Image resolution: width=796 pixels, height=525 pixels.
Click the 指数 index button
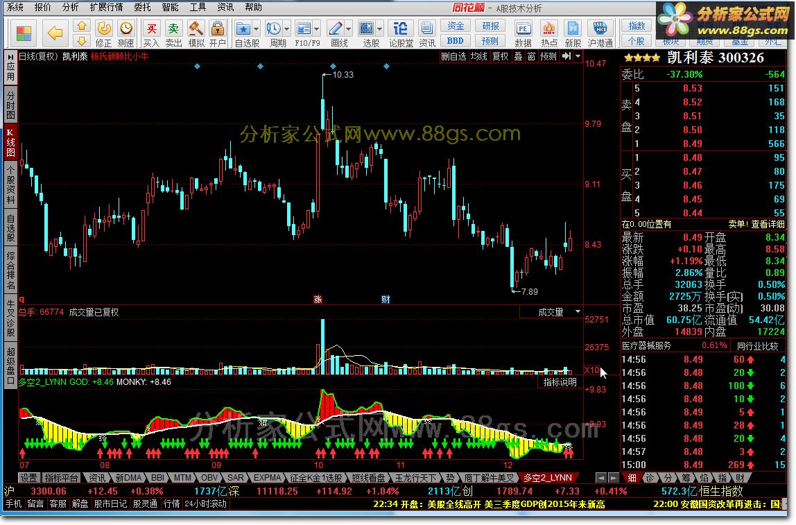[637, 26]
